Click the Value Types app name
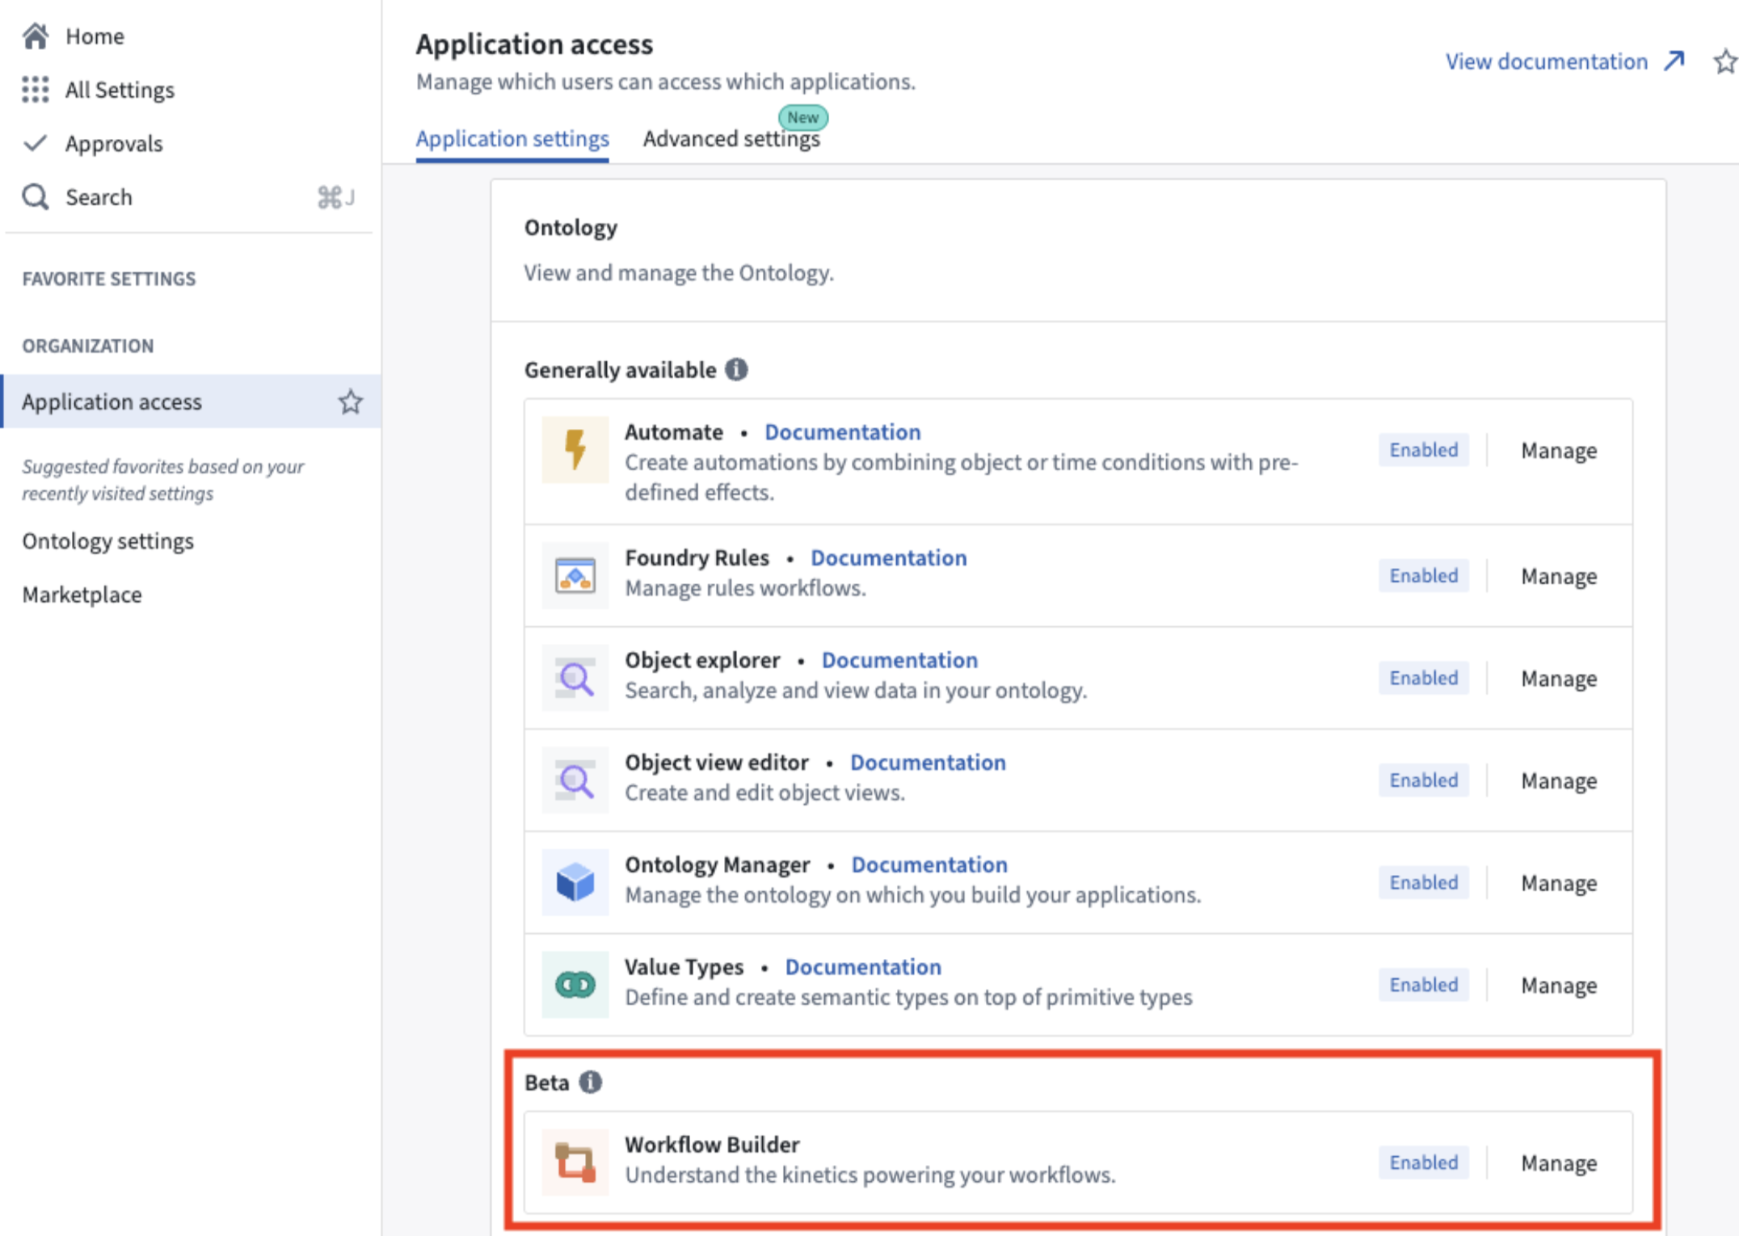This screenshot has height=1236, width=1739. tap(684, 967)
